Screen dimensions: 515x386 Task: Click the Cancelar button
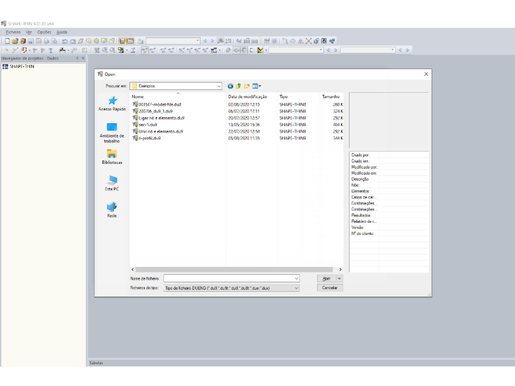coord(330,288)
